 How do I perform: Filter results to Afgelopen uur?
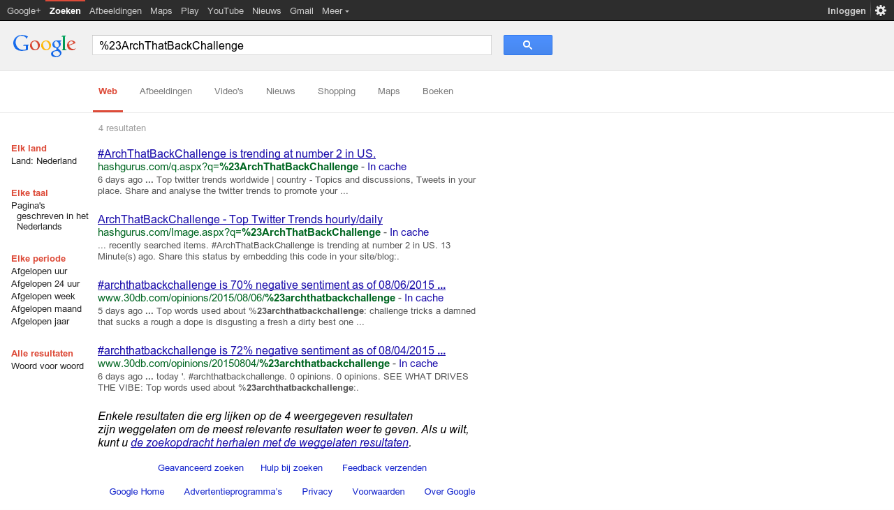click(39, 271)
